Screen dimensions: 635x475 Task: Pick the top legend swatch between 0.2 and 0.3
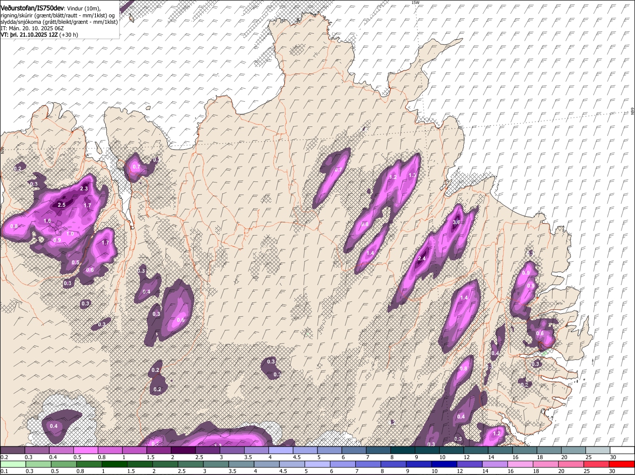click(x=12, y=450)
